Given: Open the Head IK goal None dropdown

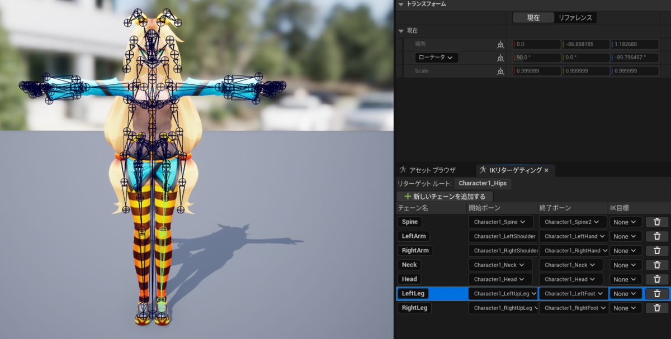Looking at the screenshot, I should tap(626, 279).
